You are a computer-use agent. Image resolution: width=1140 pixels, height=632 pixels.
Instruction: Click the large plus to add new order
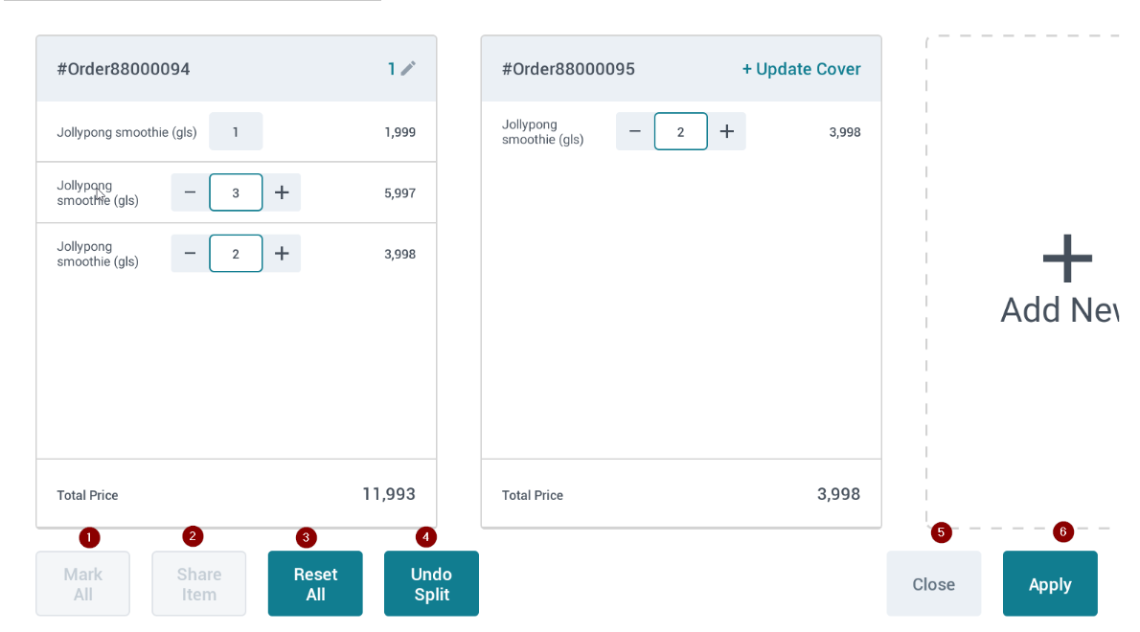click(1067, 258)
